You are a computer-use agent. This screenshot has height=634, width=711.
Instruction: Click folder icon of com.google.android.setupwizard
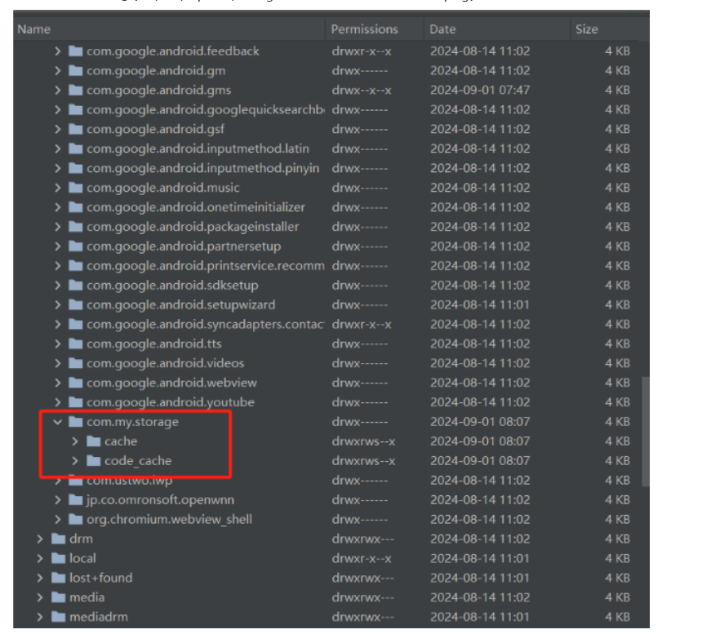(x=75, y=304)
